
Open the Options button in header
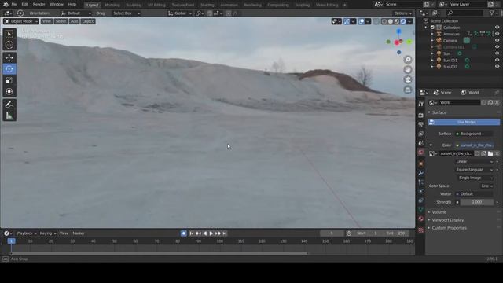pos(402,13)
